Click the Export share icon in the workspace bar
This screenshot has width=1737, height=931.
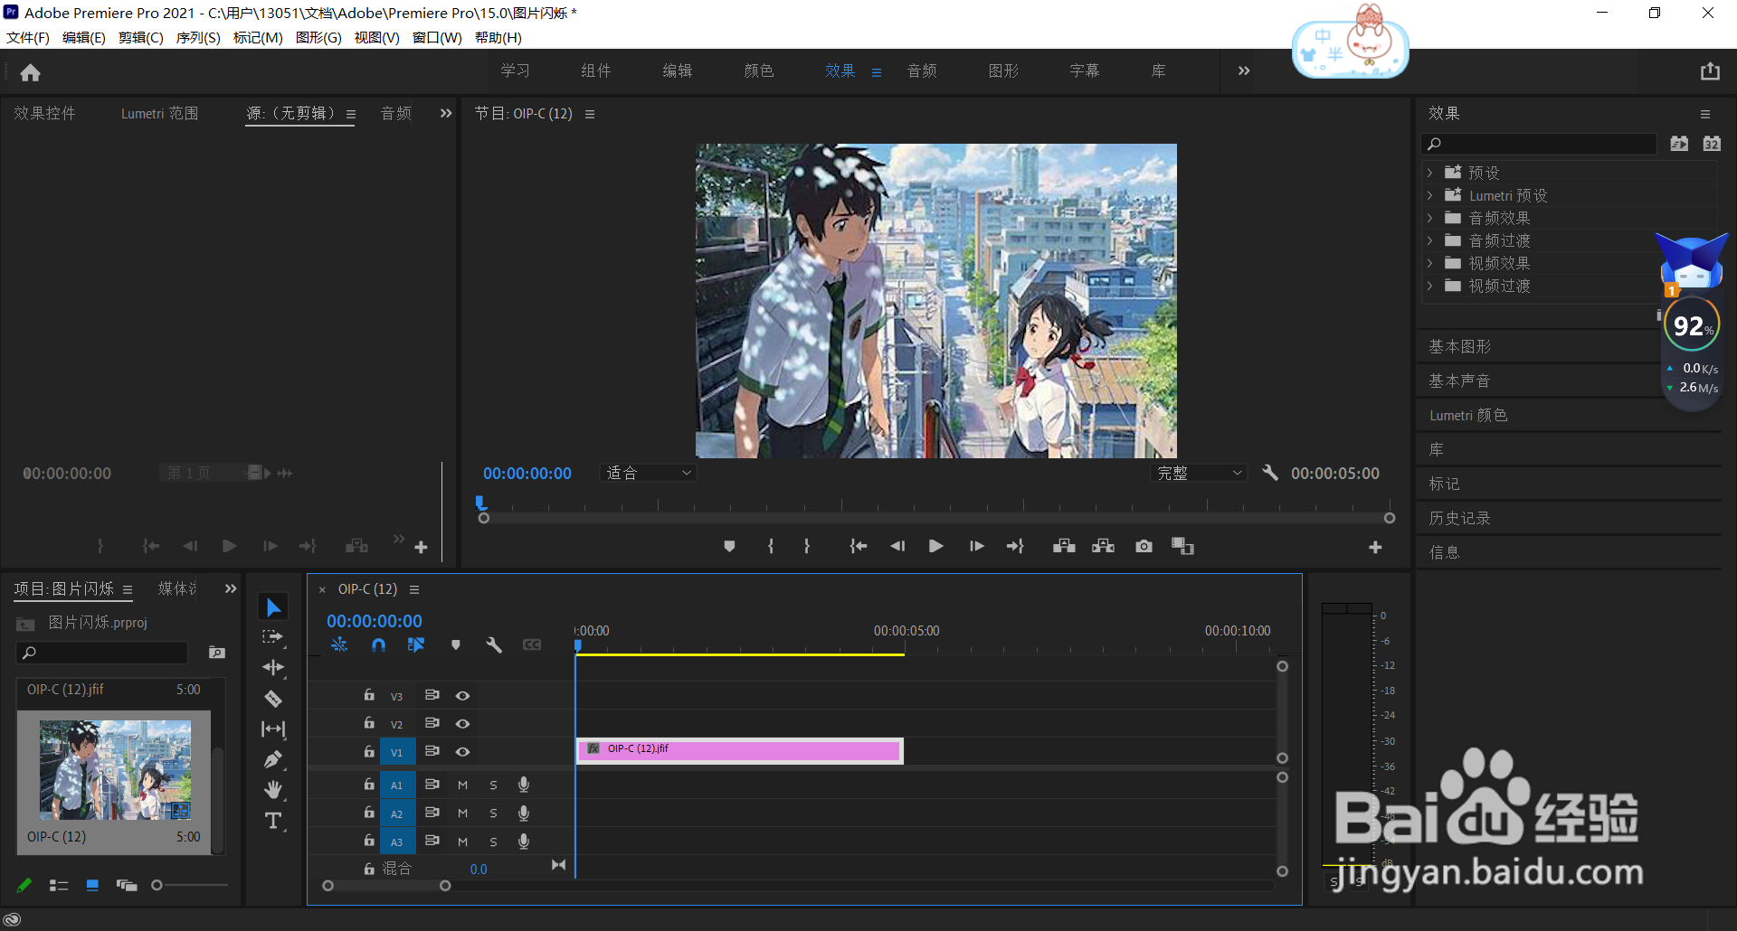[x=1710, y=71]
